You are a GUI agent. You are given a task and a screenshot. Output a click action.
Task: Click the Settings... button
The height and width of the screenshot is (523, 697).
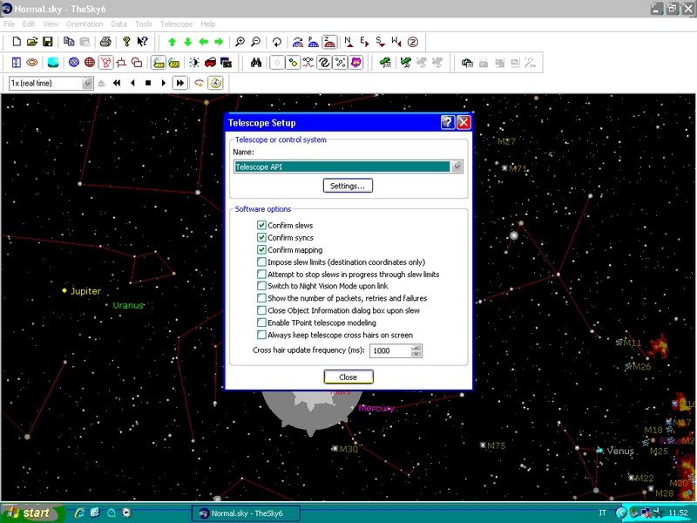click(348, 186)
